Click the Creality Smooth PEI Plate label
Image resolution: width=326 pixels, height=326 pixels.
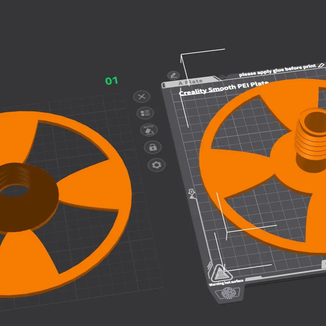tap(224, 88)
